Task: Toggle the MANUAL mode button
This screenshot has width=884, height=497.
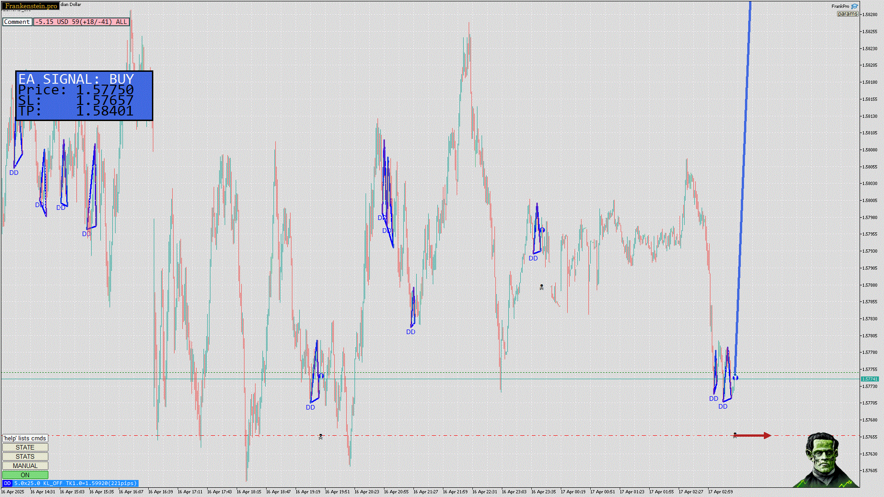Action: [25, 466]
